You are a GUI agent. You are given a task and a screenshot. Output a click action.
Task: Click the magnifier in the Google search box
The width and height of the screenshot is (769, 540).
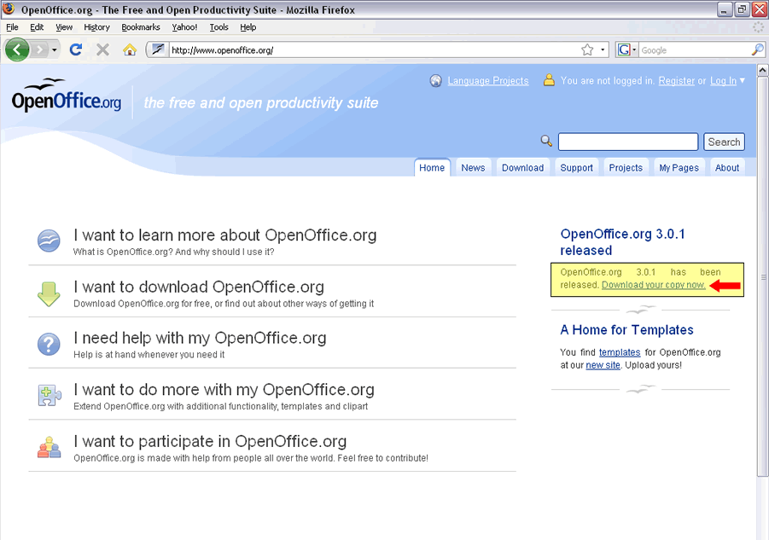click(757, 49)
